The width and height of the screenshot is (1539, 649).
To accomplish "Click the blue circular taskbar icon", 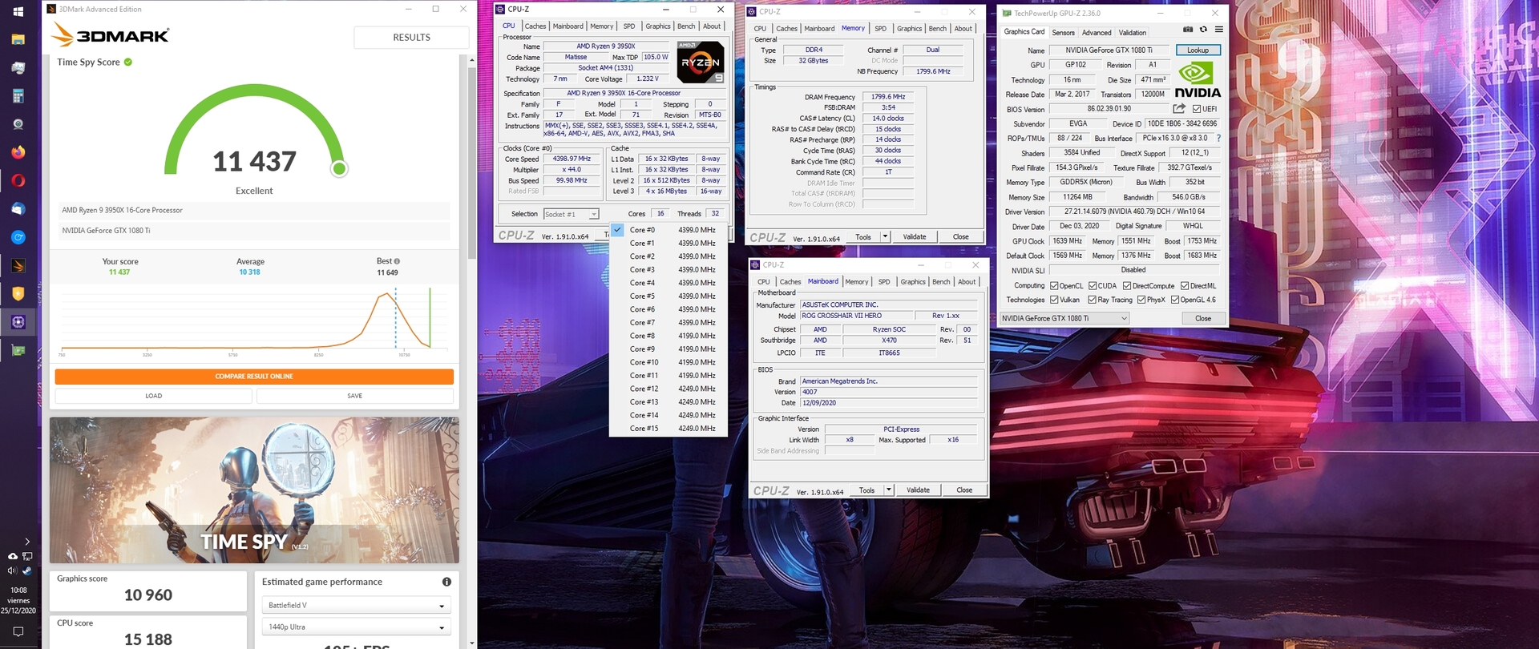I will point(18,237).
